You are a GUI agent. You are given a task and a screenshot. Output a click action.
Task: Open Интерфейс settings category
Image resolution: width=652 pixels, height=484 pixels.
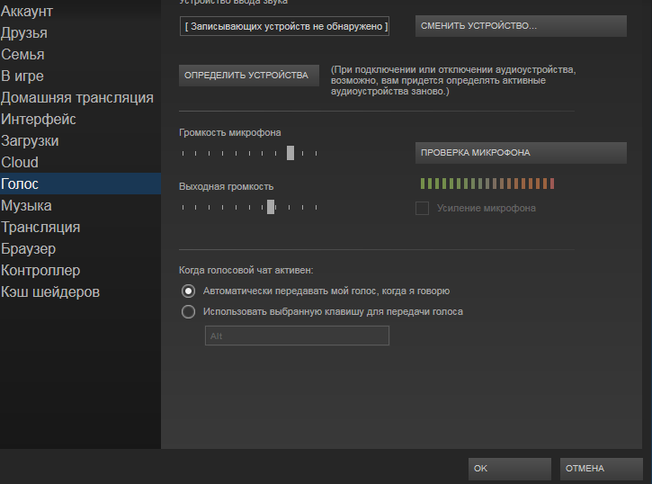(39, 120)
